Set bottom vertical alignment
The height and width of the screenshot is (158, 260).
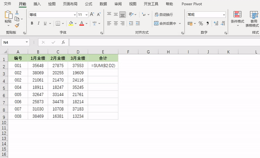pos(123,14)
